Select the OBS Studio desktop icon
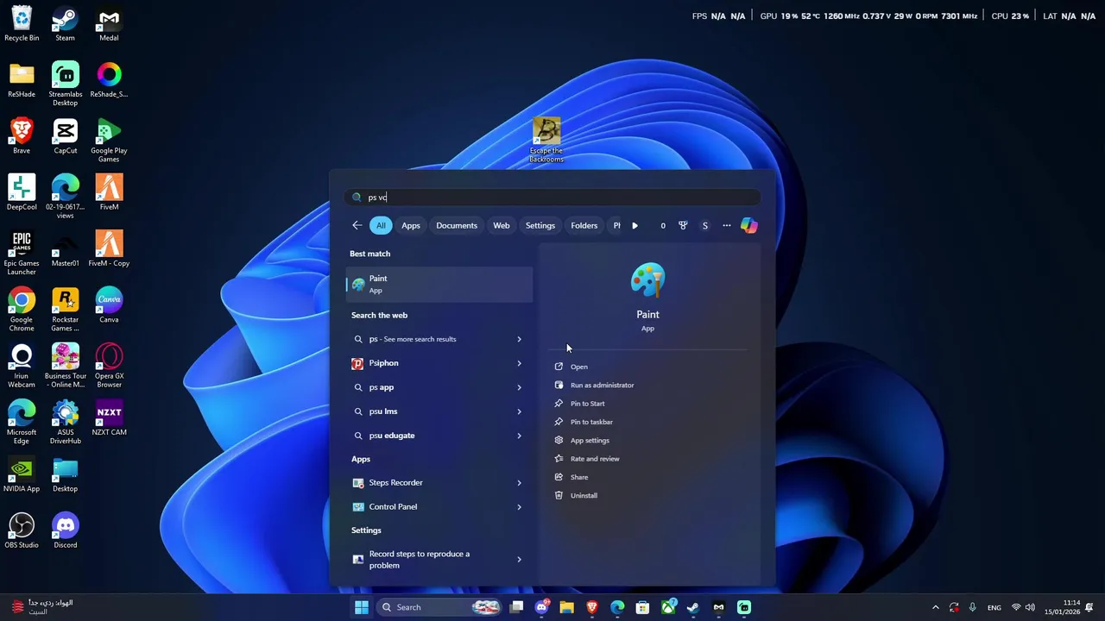This screenshot has width=1105, height=621. coord(22,531)
